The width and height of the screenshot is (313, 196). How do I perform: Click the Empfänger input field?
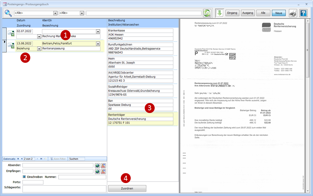[x=58, y=171]
